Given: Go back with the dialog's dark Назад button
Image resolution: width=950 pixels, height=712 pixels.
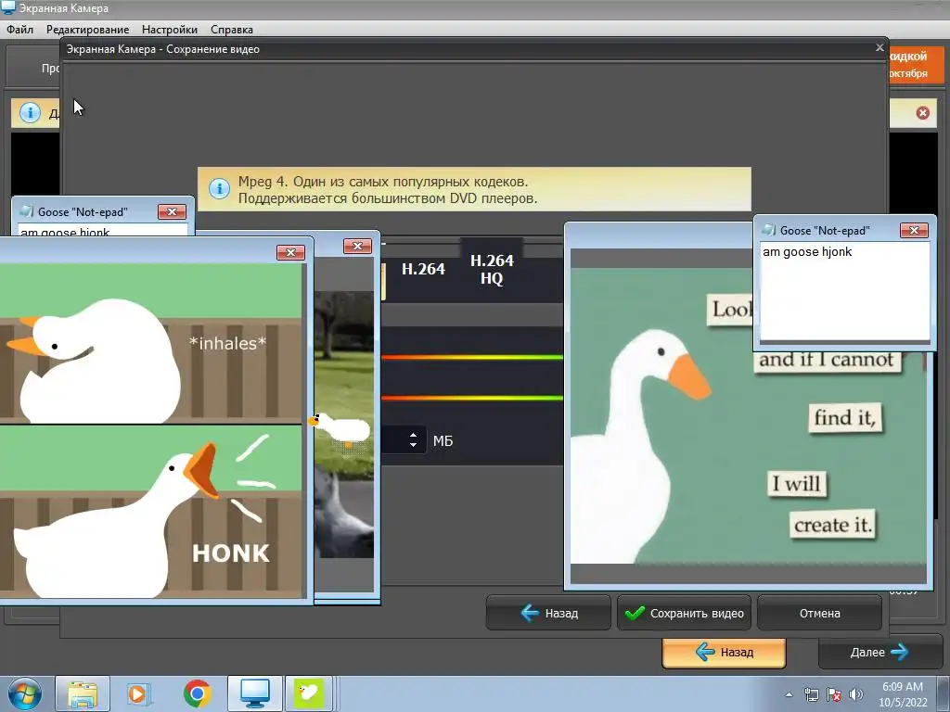Looking at the screenshot, I should 549,613.
